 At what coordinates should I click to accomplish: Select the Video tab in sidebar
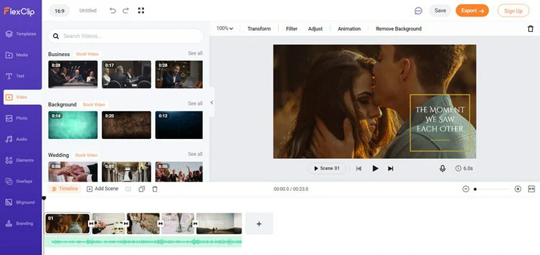[22, 97]
